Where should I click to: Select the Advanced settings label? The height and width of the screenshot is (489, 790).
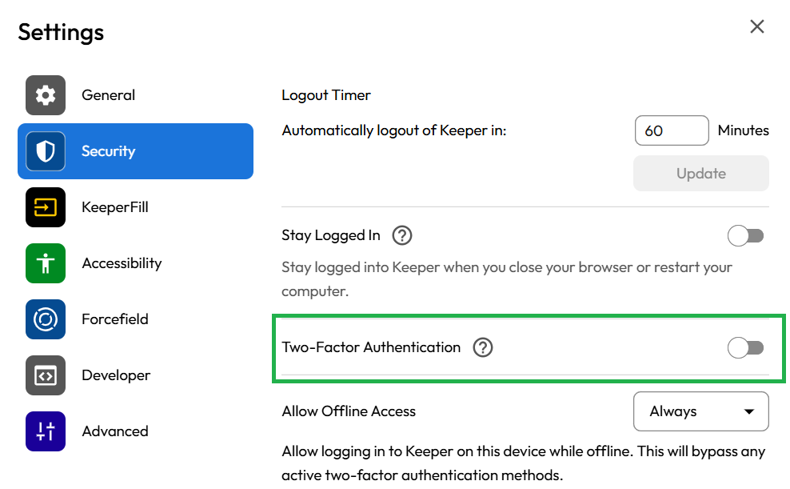click(114, 431)
